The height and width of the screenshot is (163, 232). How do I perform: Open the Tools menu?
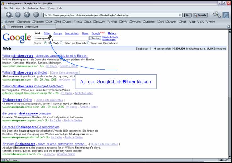pyautogui.click(x=43, y=8)
